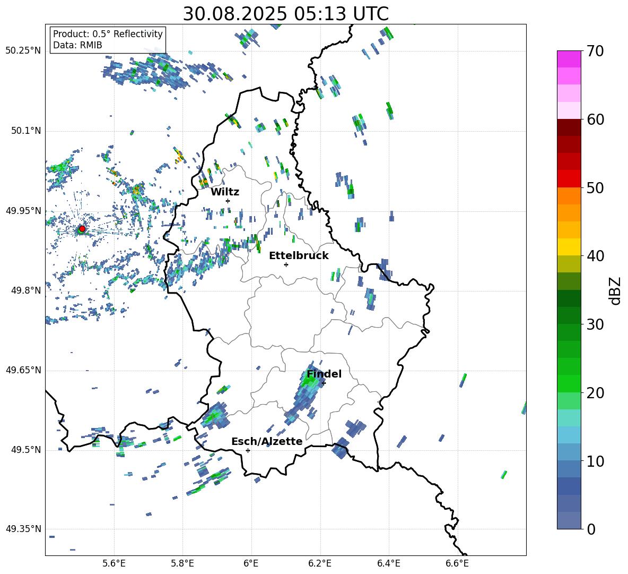Click the magenta swatch atop the colorbar
Viewport: 628px width, 574px height.
point(569,59)
